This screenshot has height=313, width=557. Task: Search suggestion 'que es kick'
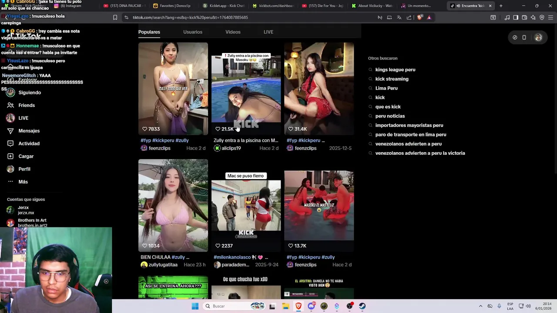388,107
